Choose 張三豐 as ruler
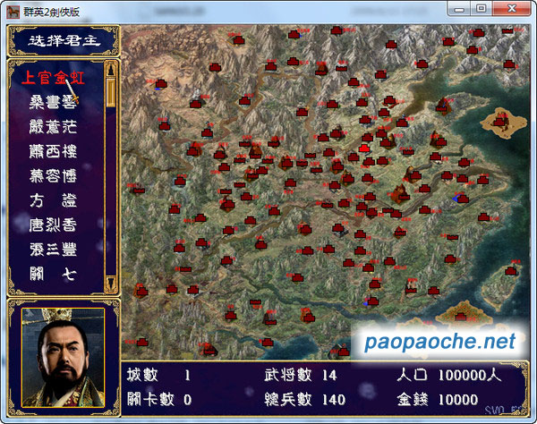Viewport: 537px width, 424px height. point(53,250)
